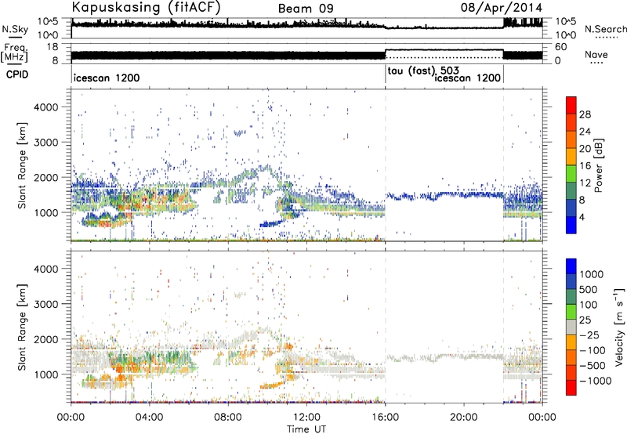The height and width of the screenshot is (434, 627).
Task: Click the '04:00' time axis tick
Action: (150, 418)
